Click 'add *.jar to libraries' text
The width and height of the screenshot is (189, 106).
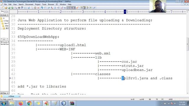[42, 87]
